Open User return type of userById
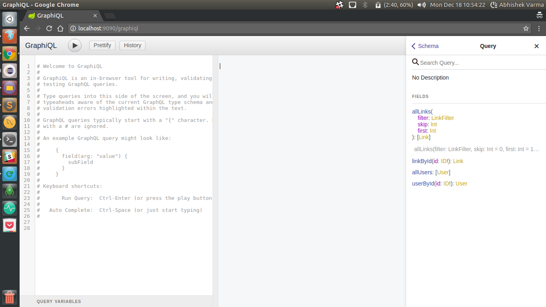 click(x=461, y=183)
